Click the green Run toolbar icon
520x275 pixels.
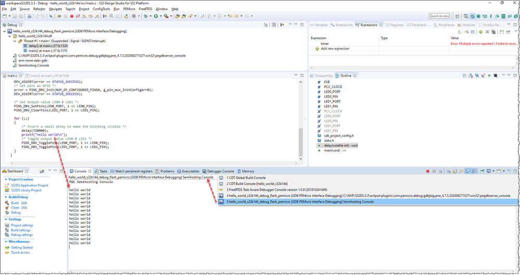tap(156, 16)
